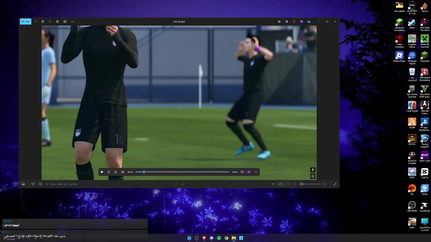The image size is (431, 242).
Task: Click the video title 0112 (4).mp4
Action: point(179,22)
